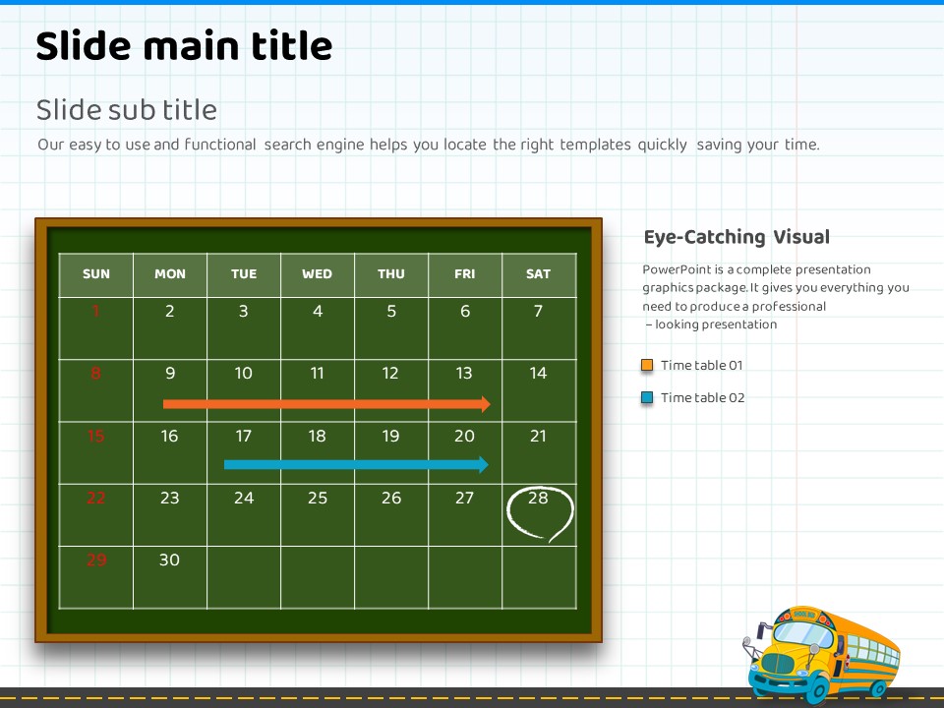Select the WED column header cell
944x708 pixels.
click(x=317, y=274)
